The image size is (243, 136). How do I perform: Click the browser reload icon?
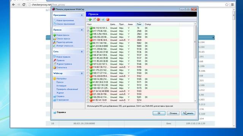(24, 5)
